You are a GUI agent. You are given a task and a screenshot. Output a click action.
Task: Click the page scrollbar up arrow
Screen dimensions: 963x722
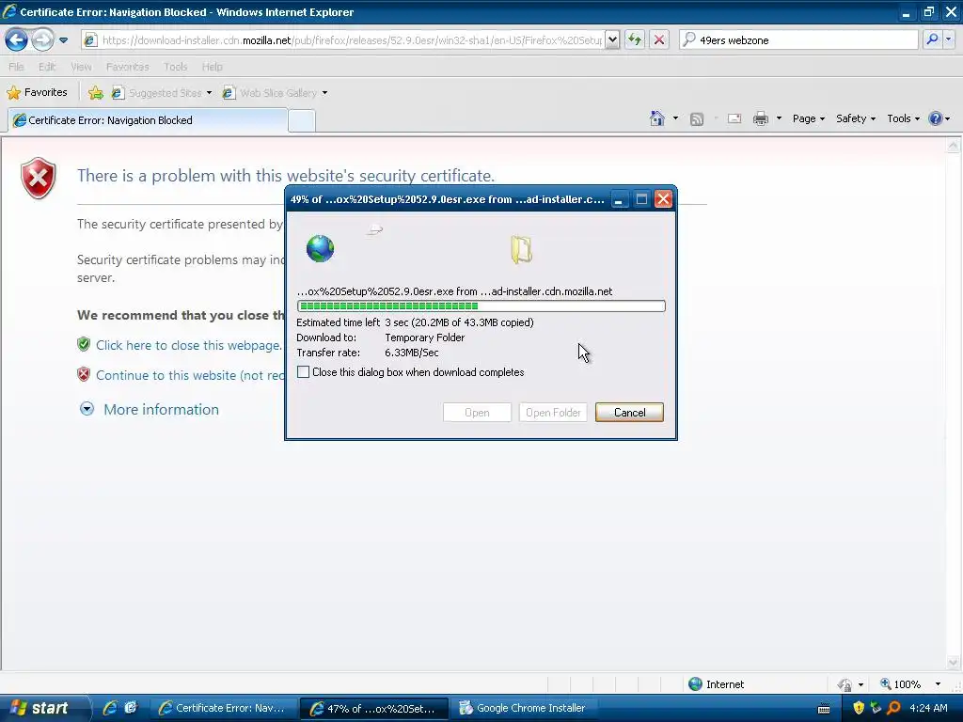click(x=954, y=146)
